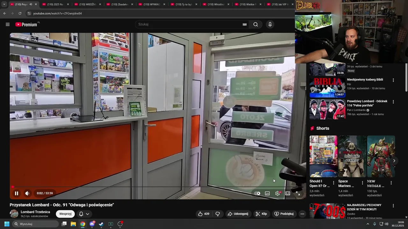
Task: Start voice search with microphone icon
Action: coord(270,24)
